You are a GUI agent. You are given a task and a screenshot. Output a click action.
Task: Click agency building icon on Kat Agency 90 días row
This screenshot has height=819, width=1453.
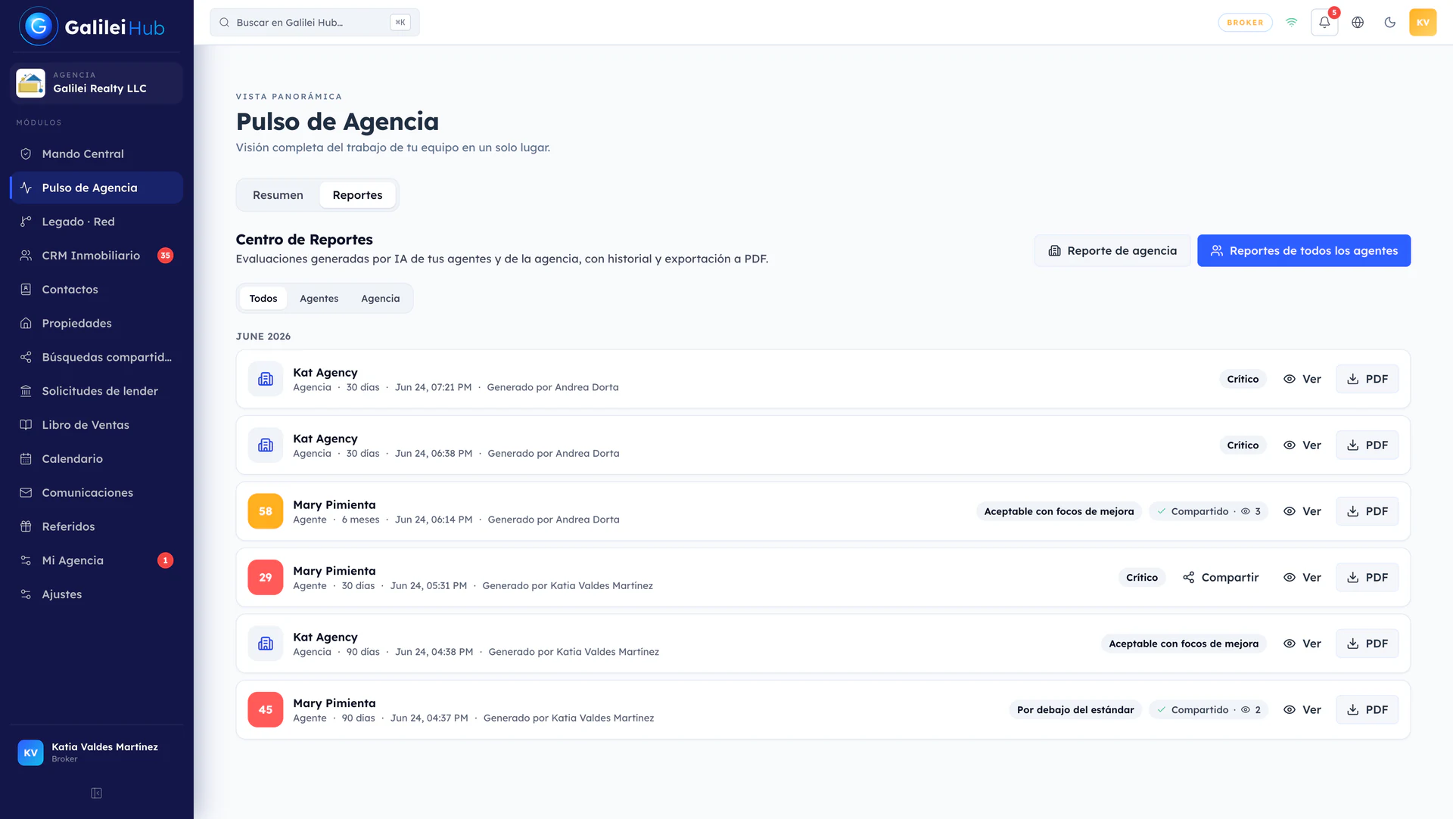[x=266, y=644]
